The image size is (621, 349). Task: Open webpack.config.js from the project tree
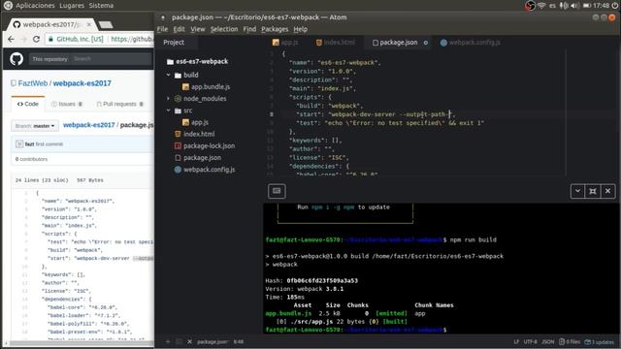(x=205, y=170)
